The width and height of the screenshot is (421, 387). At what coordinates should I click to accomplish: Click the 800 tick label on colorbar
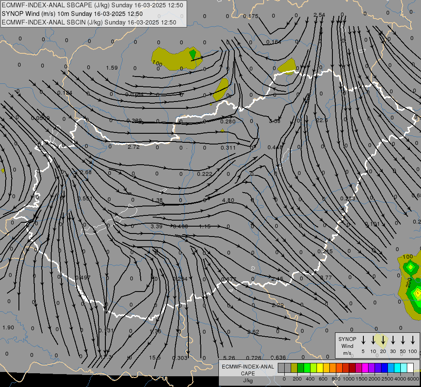tap(336, 379)
